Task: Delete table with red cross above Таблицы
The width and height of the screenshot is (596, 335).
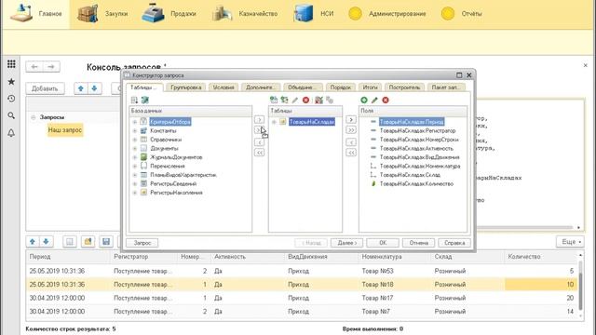Action: 305,100
